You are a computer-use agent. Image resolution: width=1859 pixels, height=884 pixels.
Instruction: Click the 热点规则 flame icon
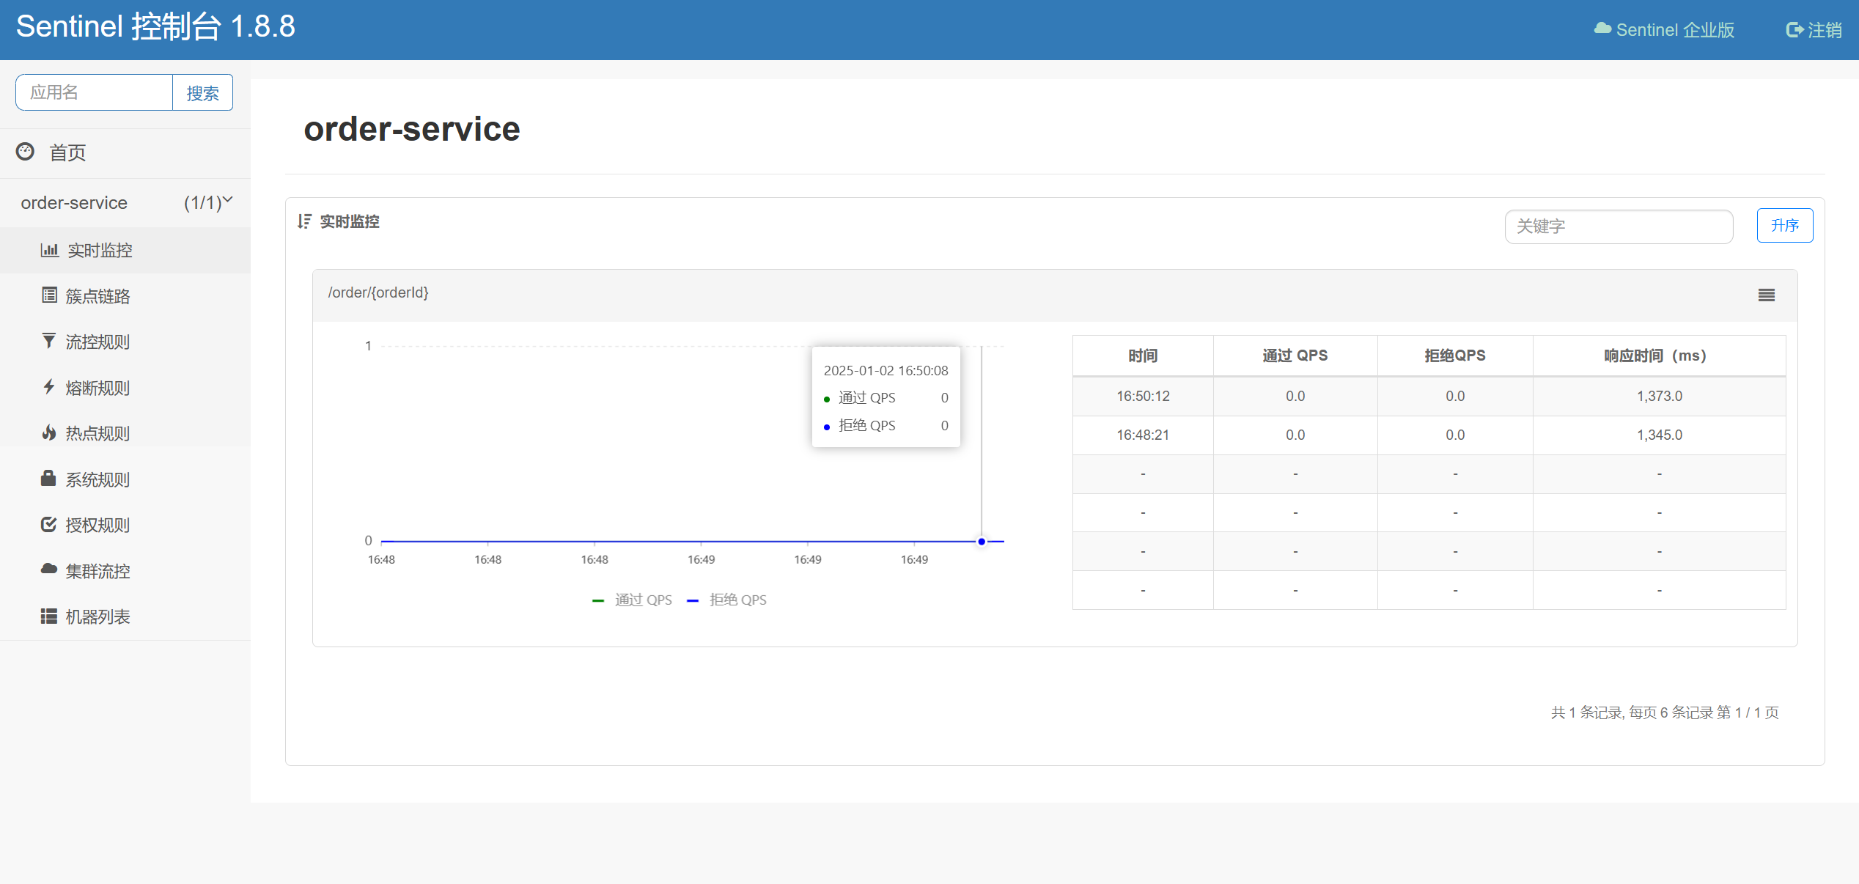(x=49, y=432)
